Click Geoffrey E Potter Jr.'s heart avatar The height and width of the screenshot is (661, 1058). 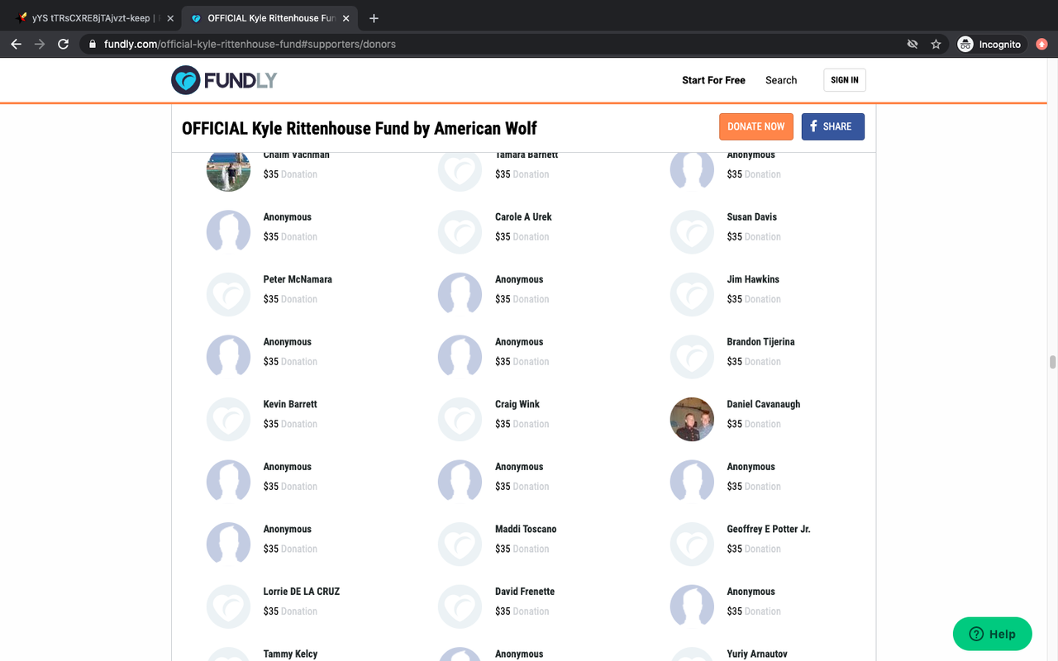coord(692,544)
